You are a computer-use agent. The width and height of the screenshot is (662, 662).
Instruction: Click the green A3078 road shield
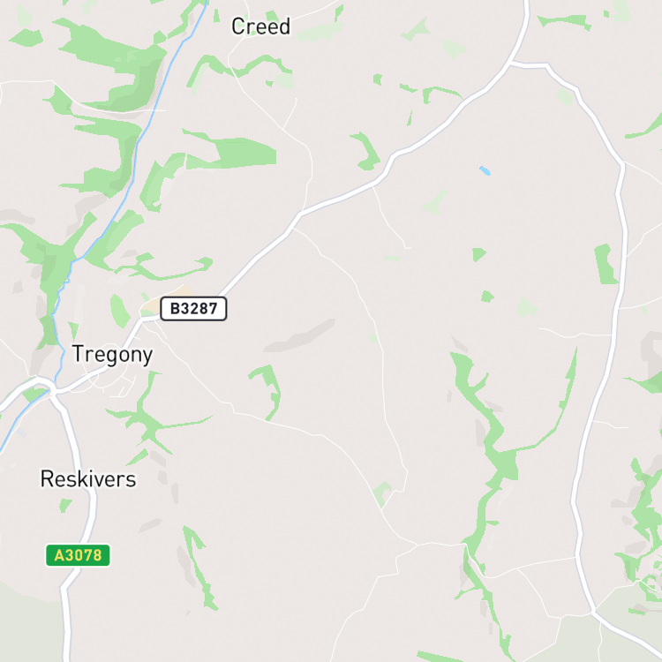(78, 555)
